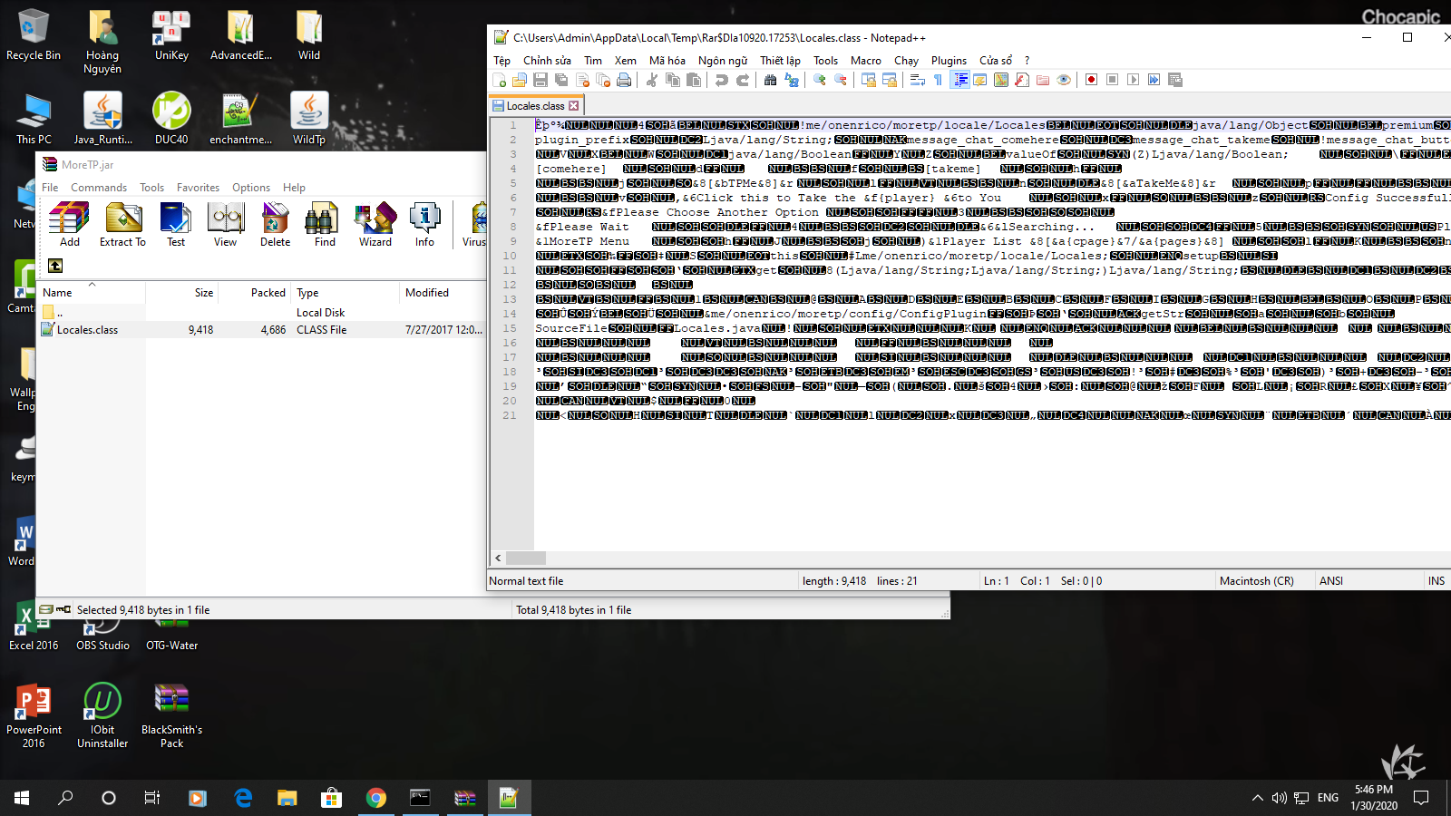The image size is (1451, 816).
Task: Toggle INS insert mode in status bar
Action: (x=1436, y=581)
